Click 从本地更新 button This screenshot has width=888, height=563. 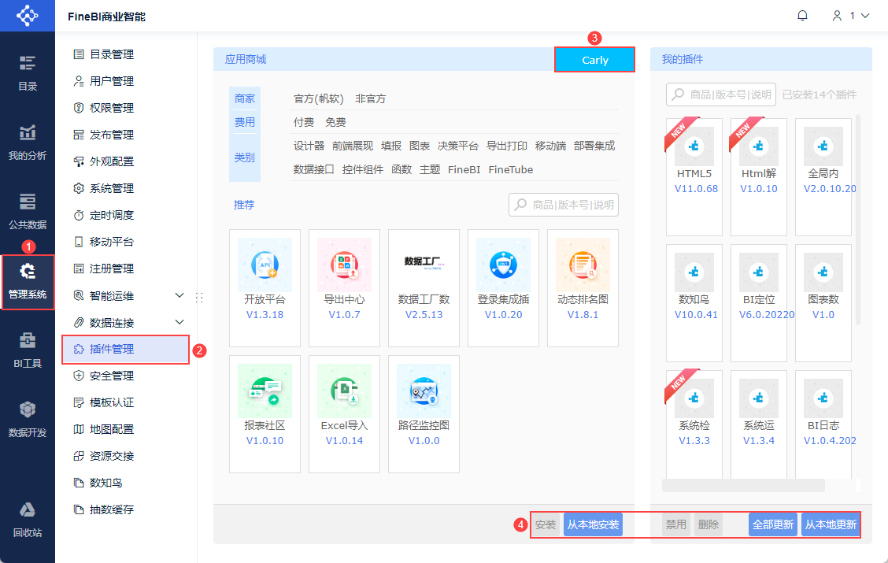click(x=831, y=524)
